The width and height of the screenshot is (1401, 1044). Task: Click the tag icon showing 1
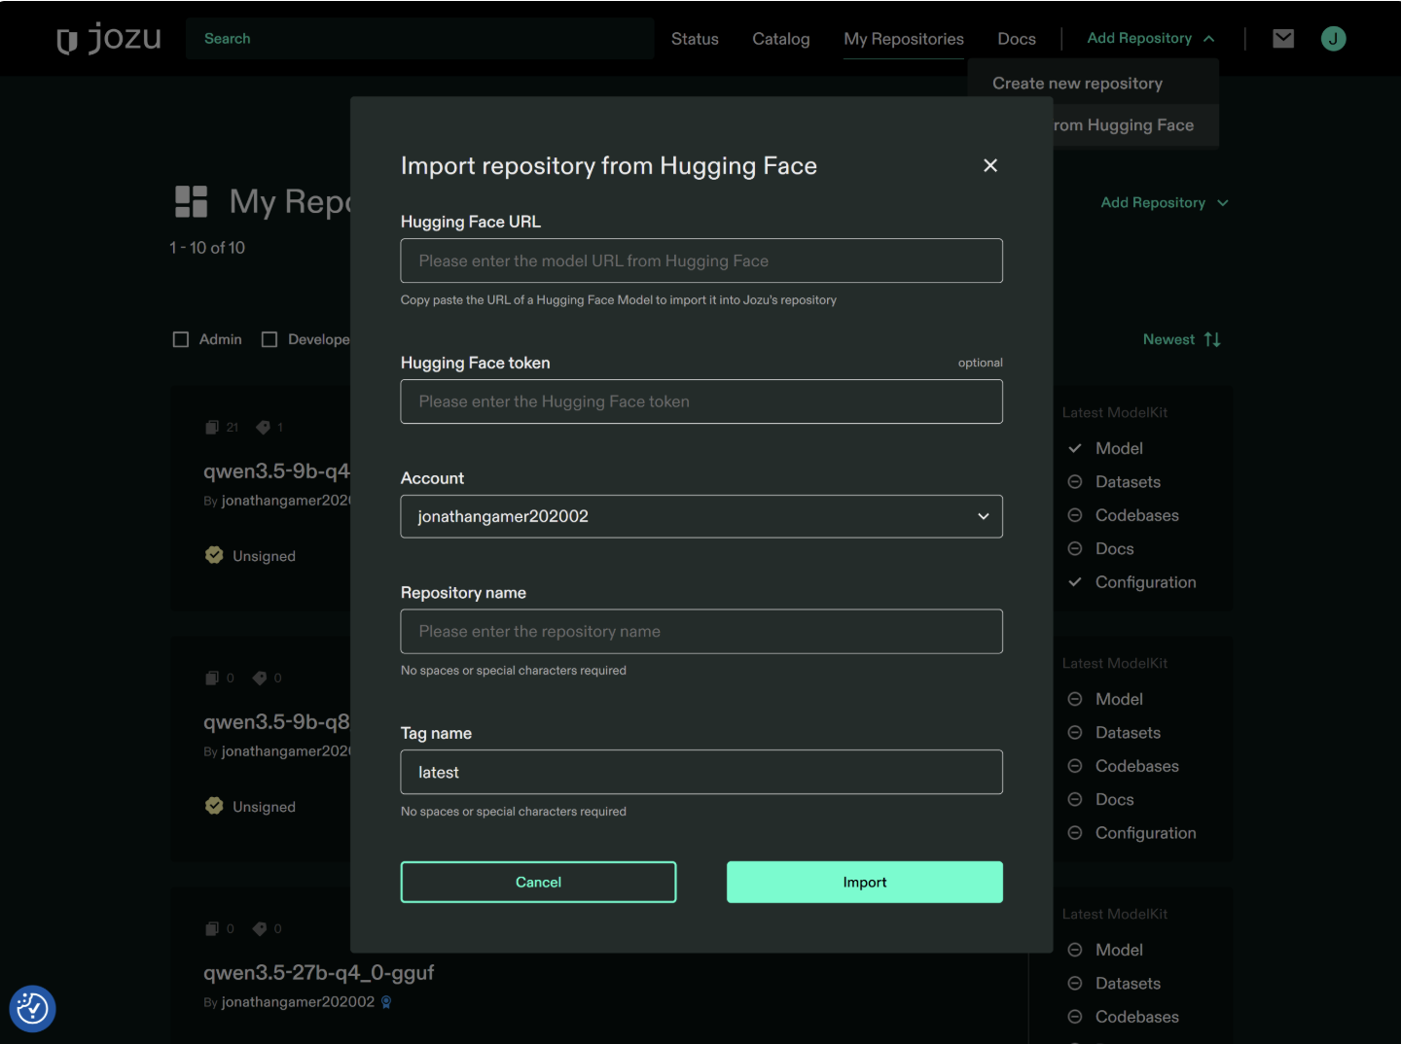[263, 427]
